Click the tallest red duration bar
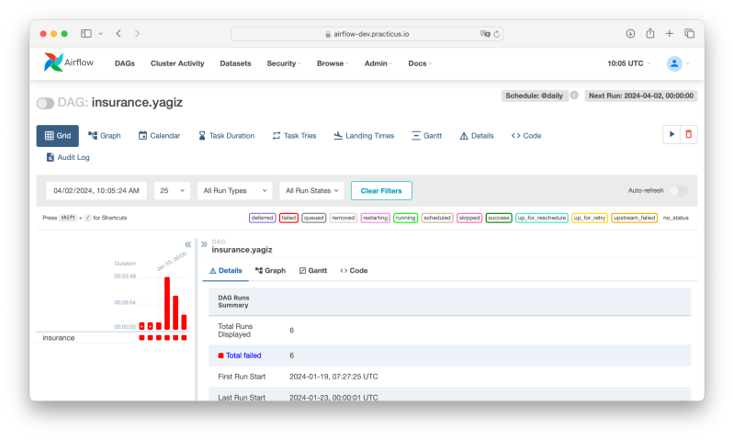The height and width of the screenshot is (440, 734). click(x=167, y=303)
